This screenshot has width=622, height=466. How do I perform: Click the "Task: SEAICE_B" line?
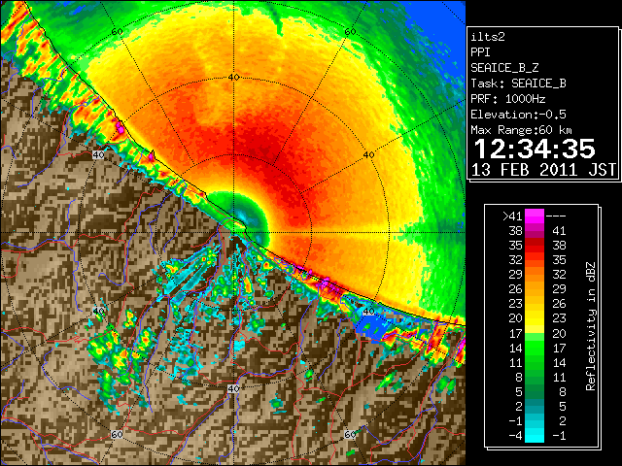pyautogui.click(x=518, y=83)
